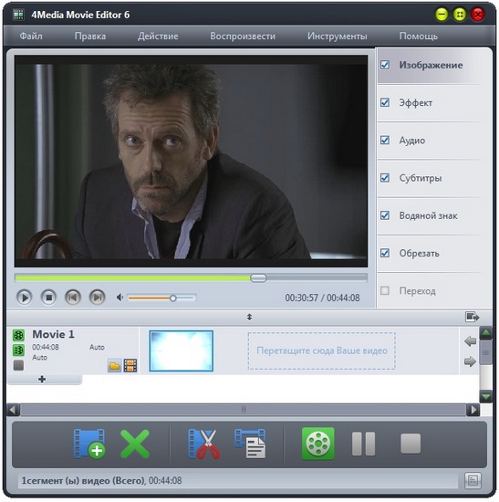The image size is (499, 502).
Task: Click the scissors cut video icon
Action: click(204, 444)
